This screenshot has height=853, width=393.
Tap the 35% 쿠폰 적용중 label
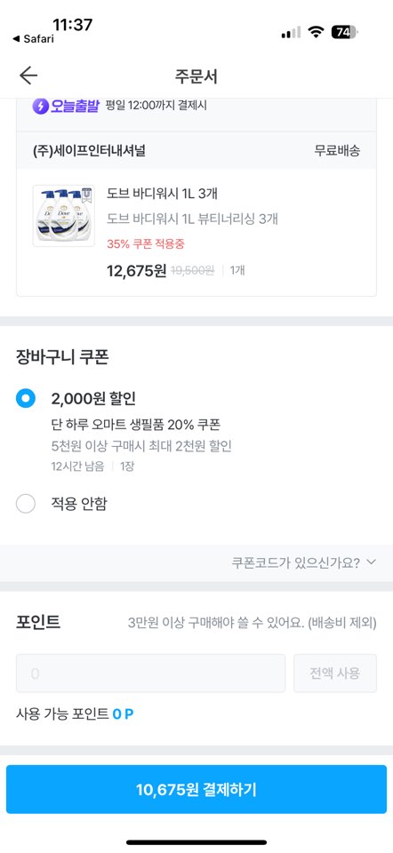145,243
